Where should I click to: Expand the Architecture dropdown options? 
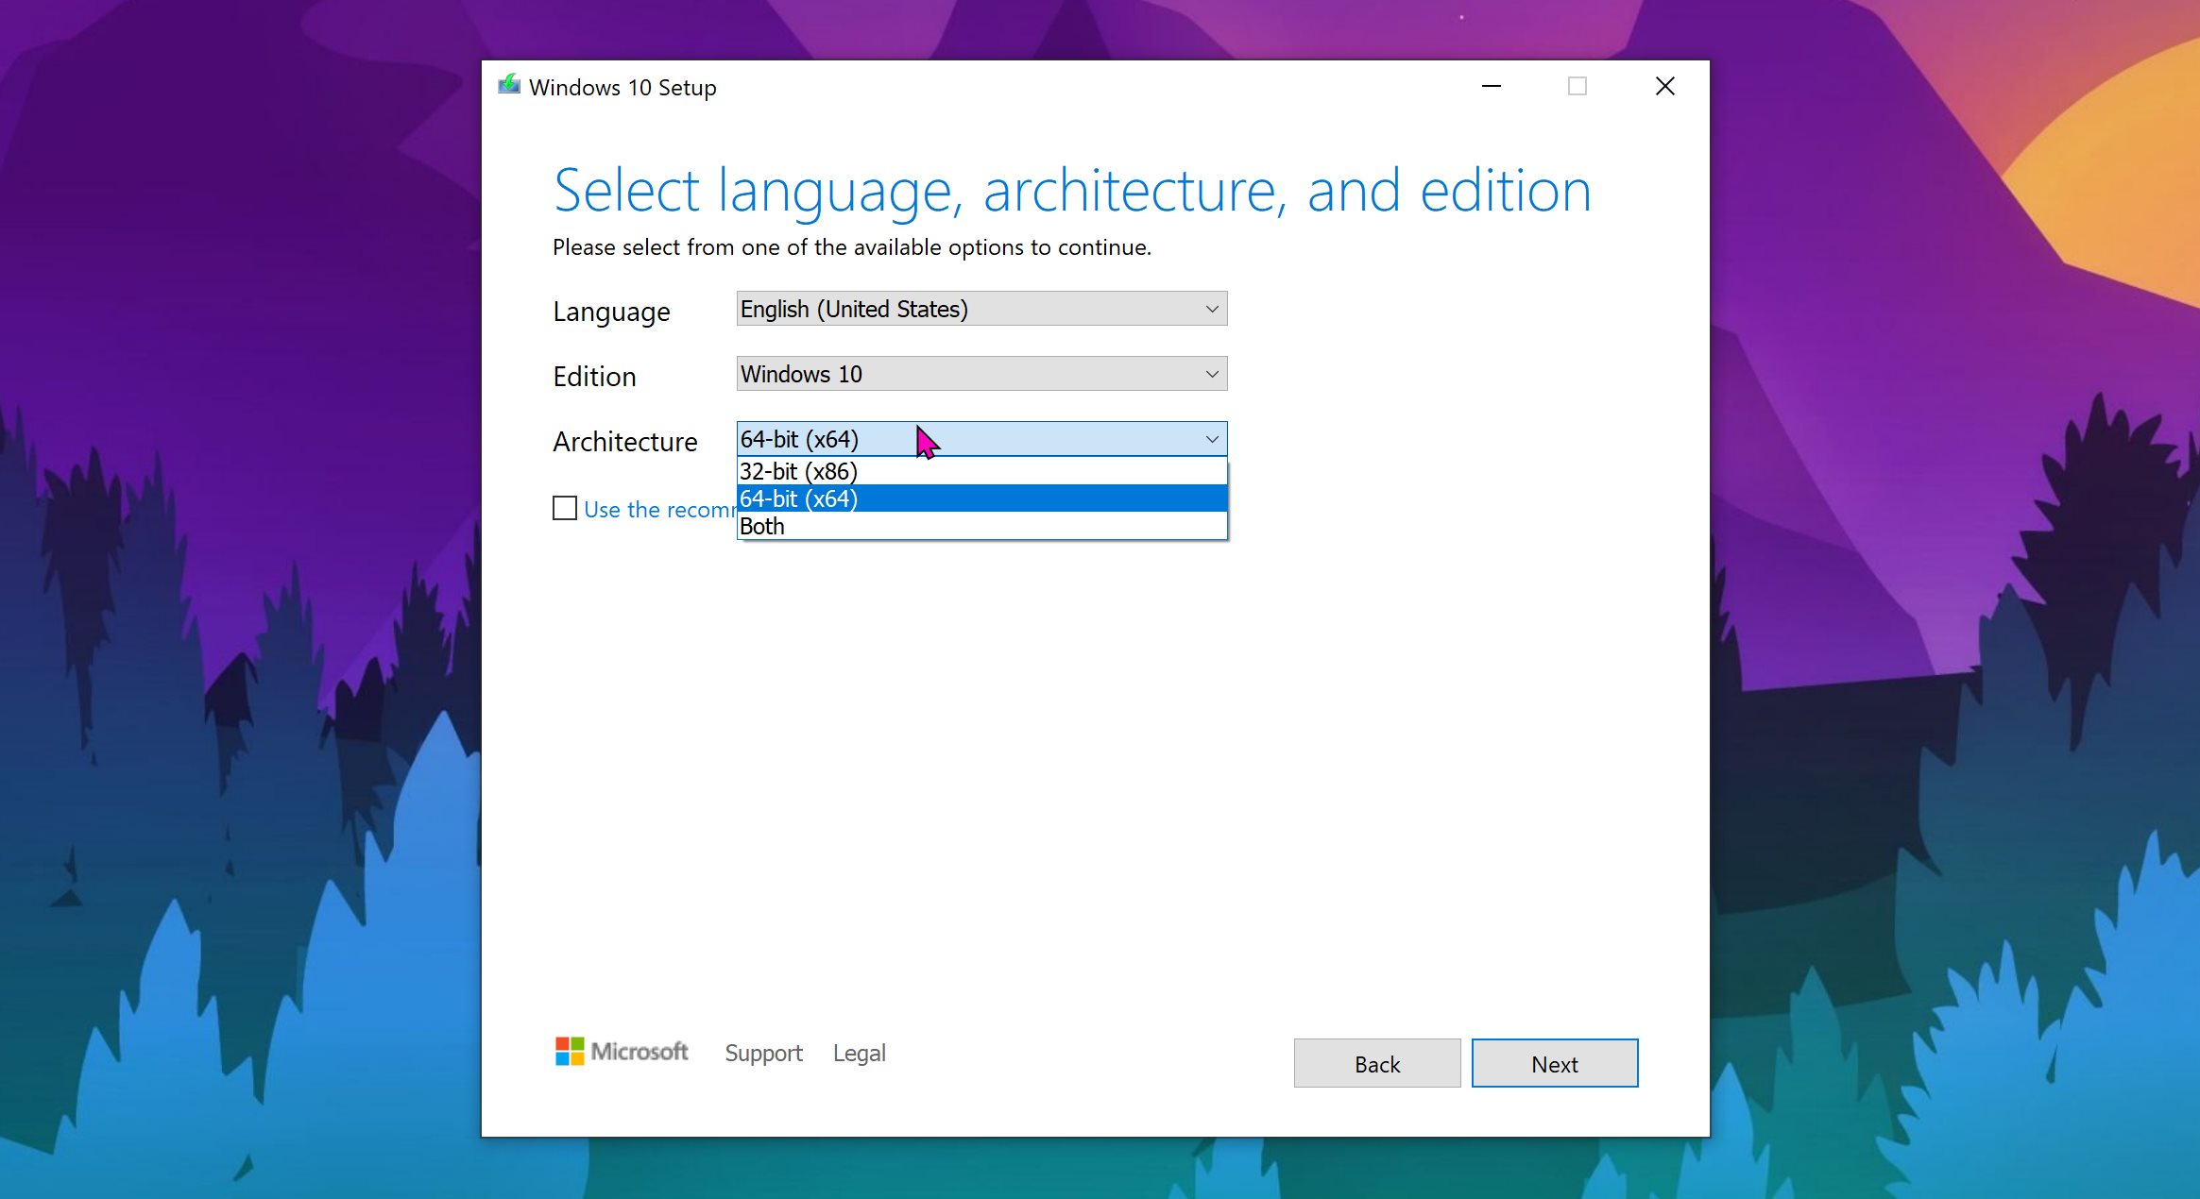pyautogui.click(x=981, y=439)
